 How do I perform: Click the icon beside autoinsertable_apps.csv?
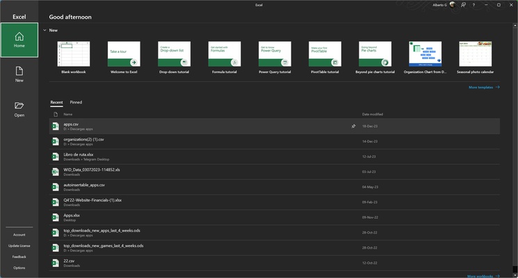pyautogui.click(x=56, y=187)
